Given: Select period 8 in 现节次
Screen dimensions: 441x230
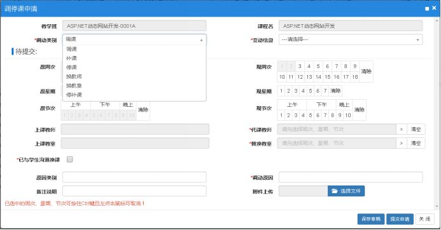Looking at the screenshot, I should click(x=332, y=115).
